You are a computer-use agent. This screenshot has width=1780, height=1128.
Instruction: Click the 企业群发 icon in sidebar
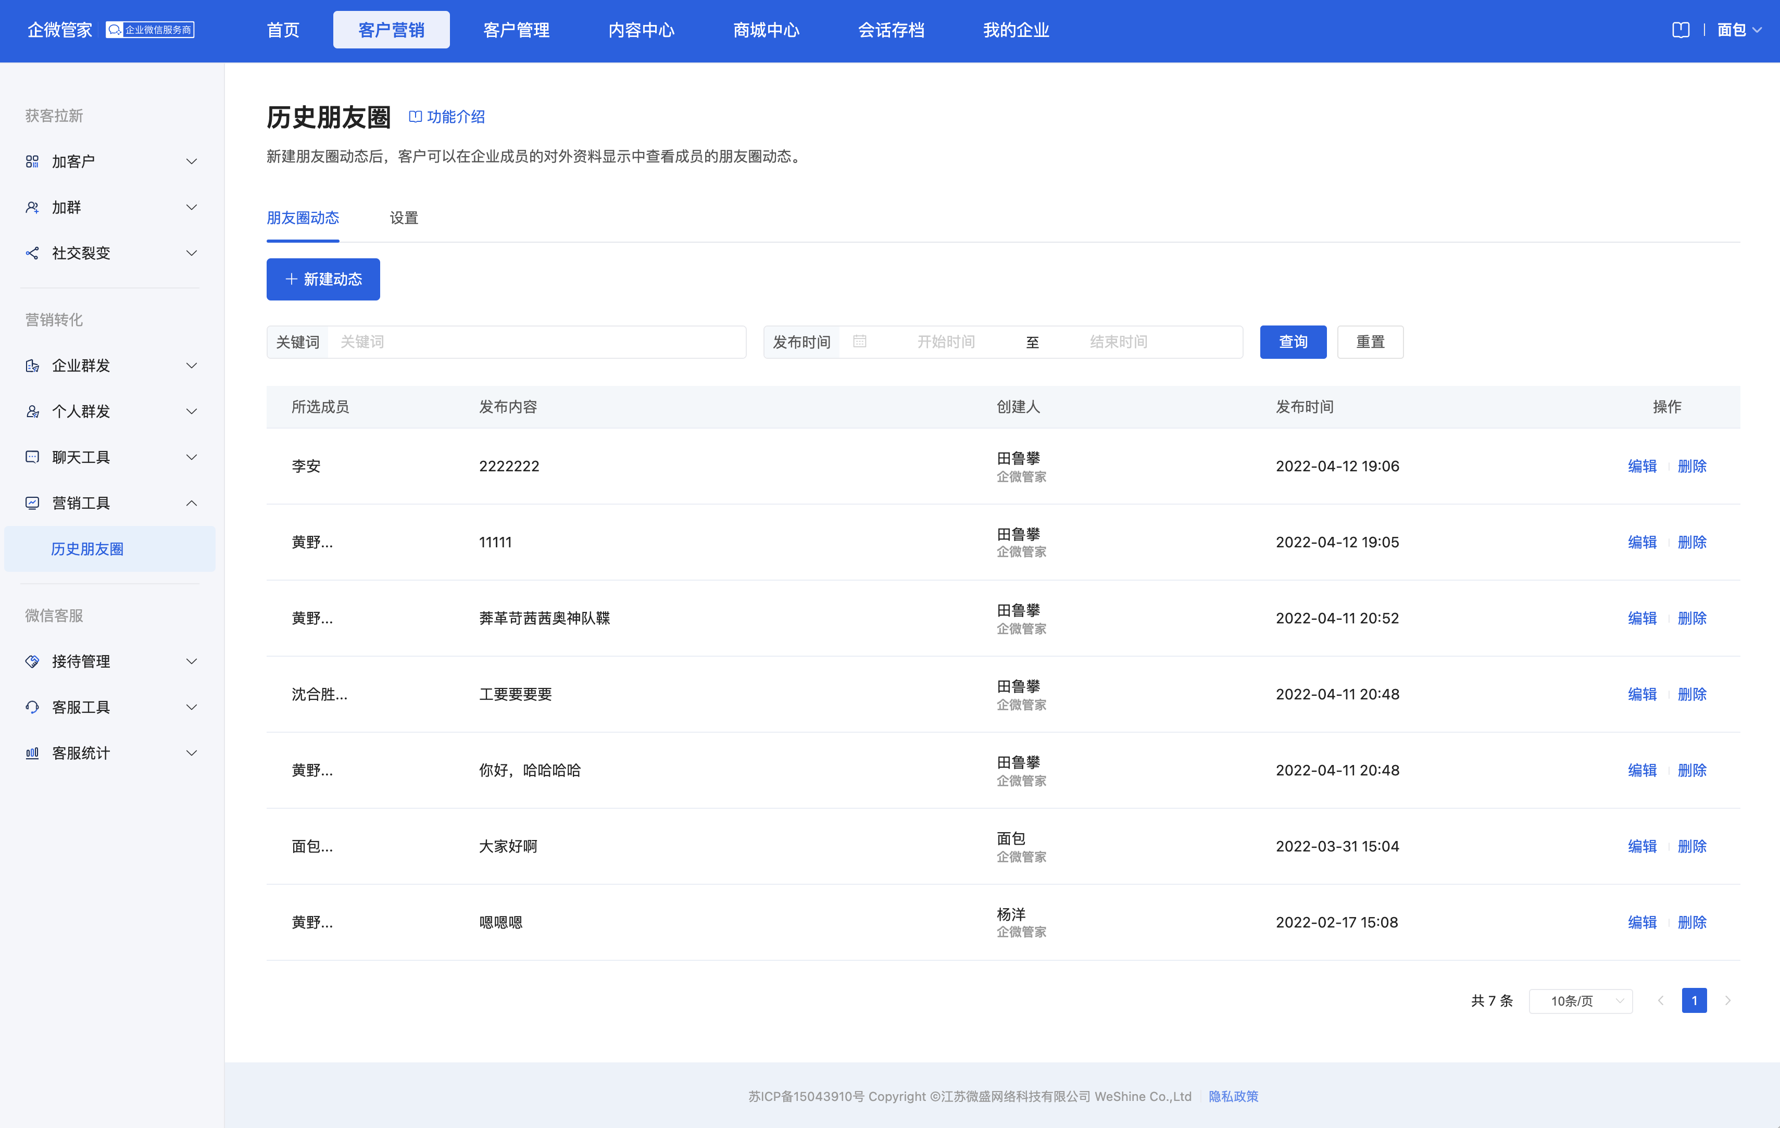[x=32, y=366]
